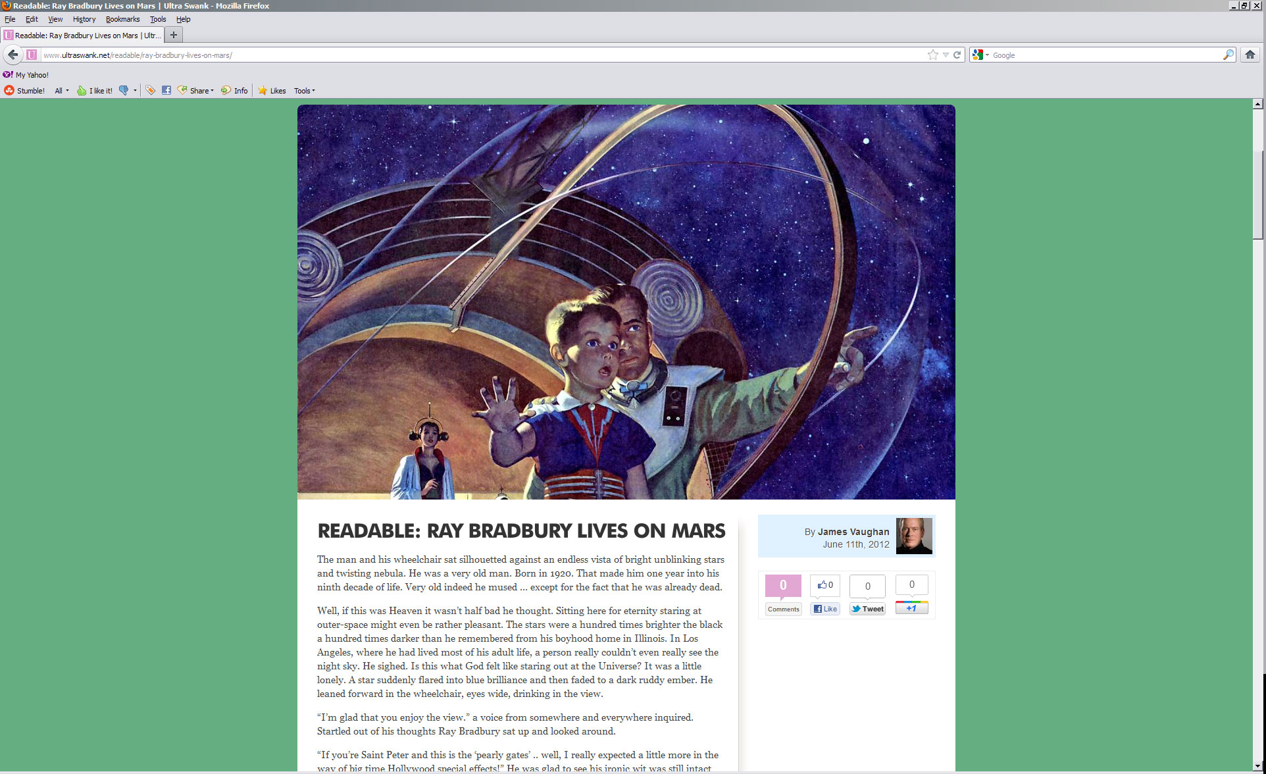Click the search magnifier icon
Image resolution: width=1266 pixels, height=774 pixels.
coord(1228,55)
